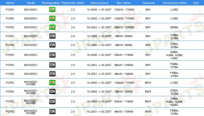Image resolution: width=204 pixels, height=116 pixels.
Task: Select engine code MEBA
Action: (x=174, y=27)
